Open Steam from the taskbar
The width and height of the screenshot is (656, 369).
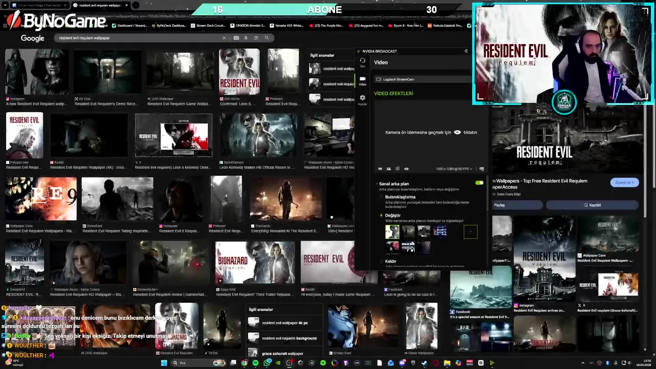tap(424, 363)
